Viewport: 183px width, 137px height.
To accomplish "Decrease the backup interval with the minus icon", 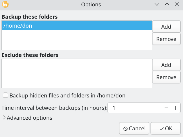I will 166,108.
